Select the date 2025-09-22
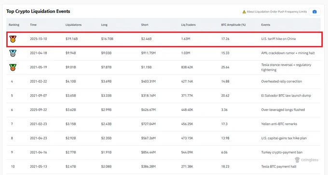Screen dimensions: 328x175 click(38, 110)
